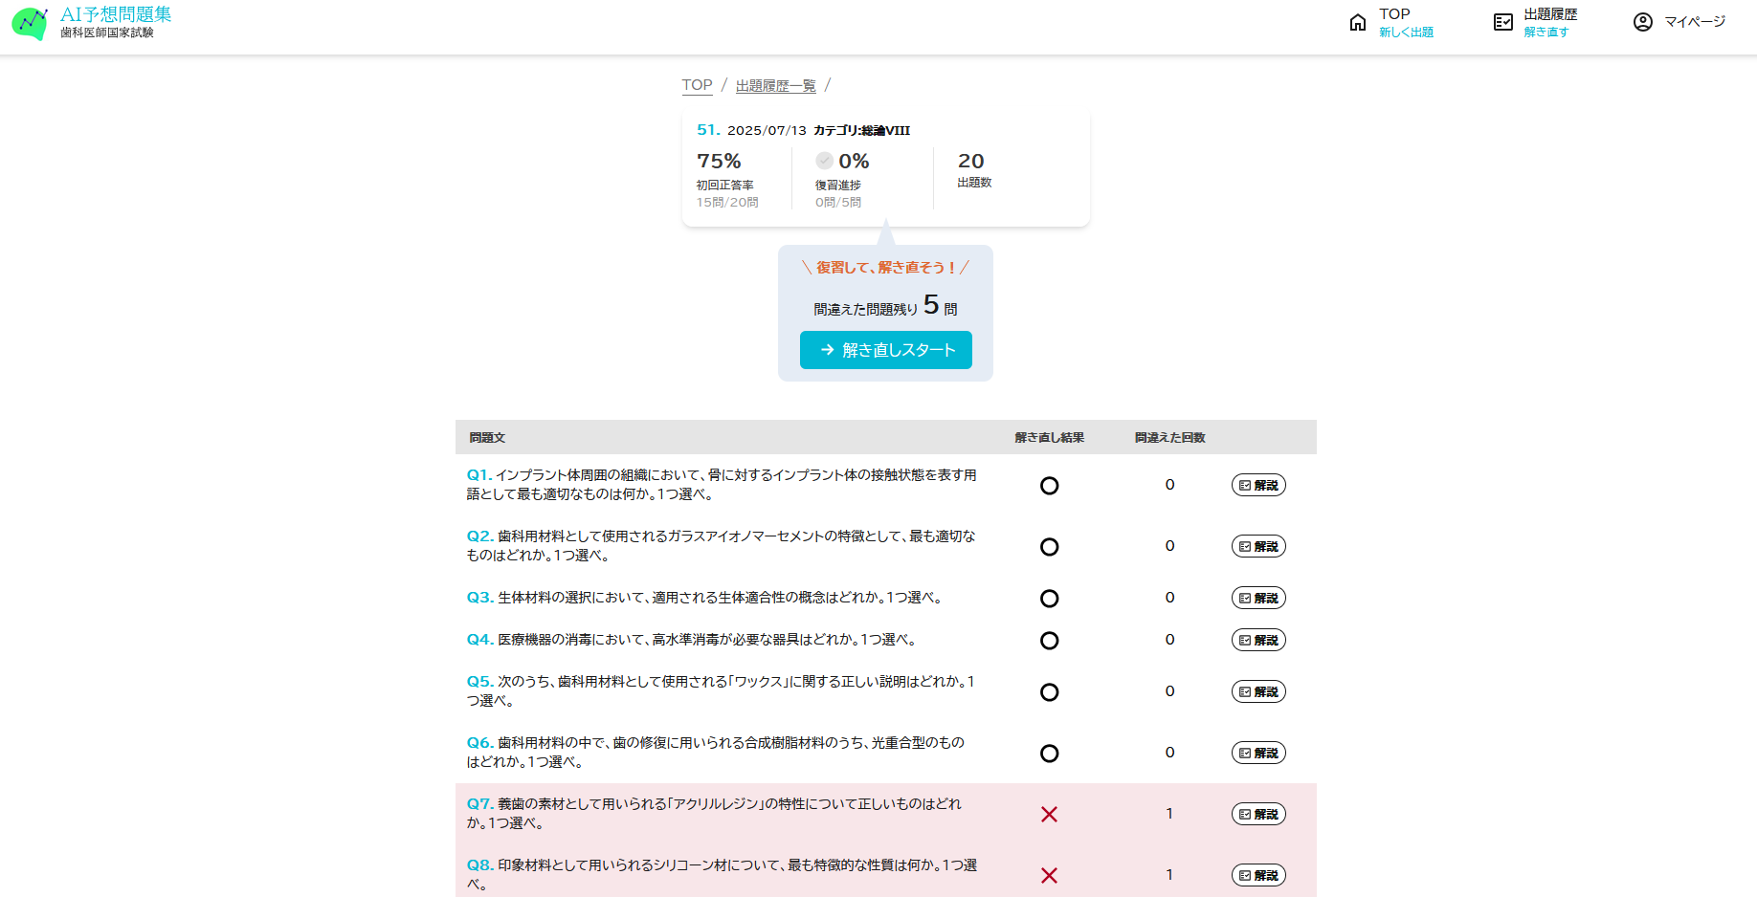Select TOP in the navigation menu

click(x=1393, y=13)
